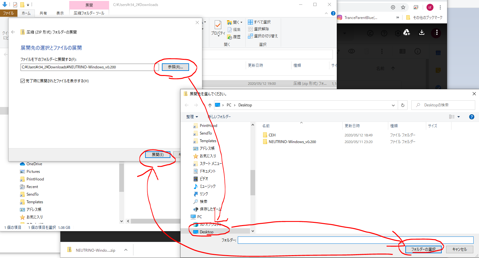Click すべて選択 in the Explorer ribbon

[259, 22]
